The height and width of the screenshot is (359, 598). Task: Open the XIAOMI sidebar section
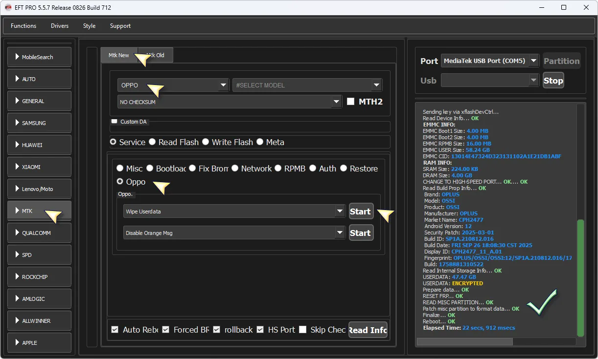click(x=39, y=167)
